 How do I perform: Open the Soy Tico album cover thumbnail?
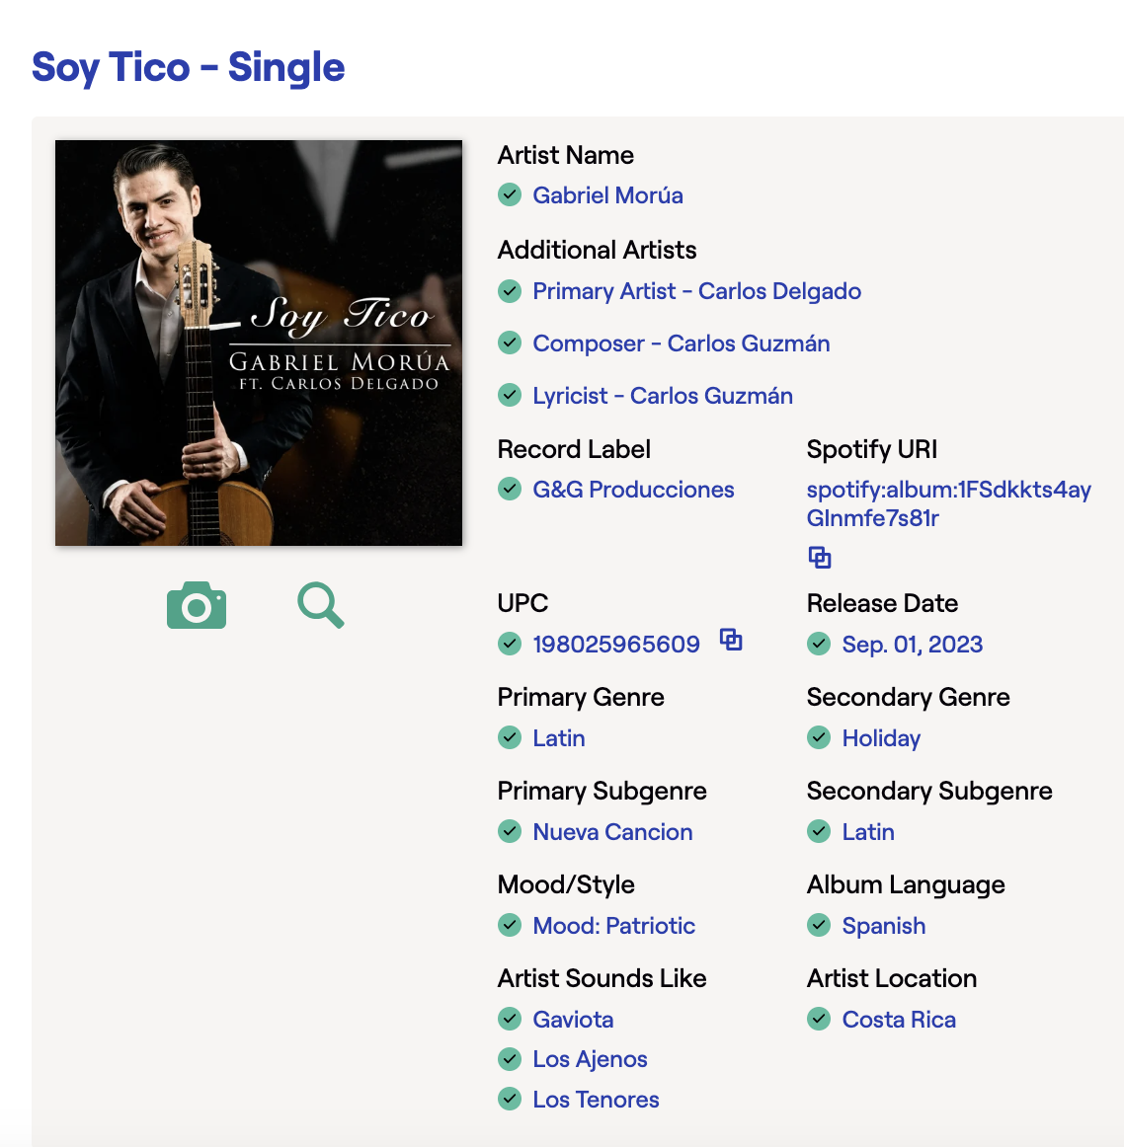coord(259,344)
